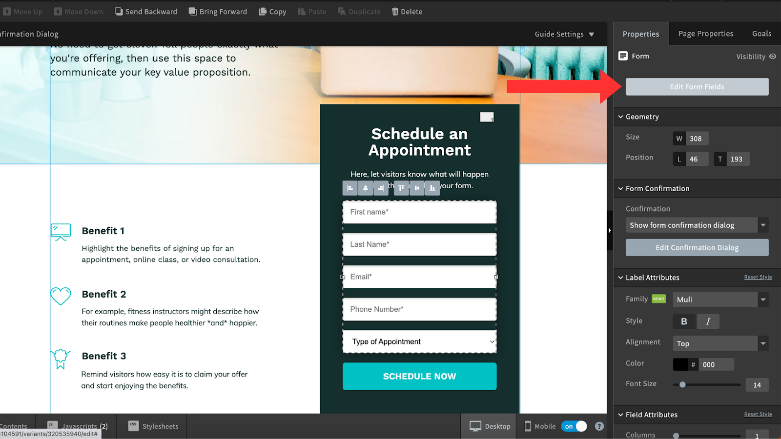The image size is (781, 439).
Task: Open the help question mark icon
Action: click(599, 426)
